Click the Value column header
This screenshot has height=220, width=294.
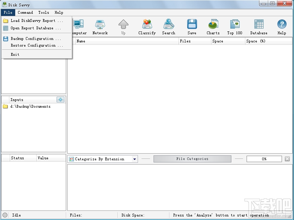tap(51, 158)
